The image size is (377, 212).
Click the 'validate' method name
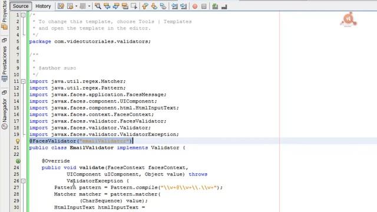[x=92, y=167]
